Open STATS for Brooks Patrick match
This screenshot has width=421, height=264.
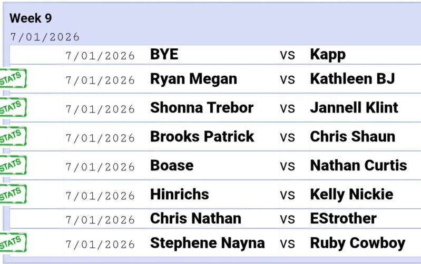[x=13, y=136]
